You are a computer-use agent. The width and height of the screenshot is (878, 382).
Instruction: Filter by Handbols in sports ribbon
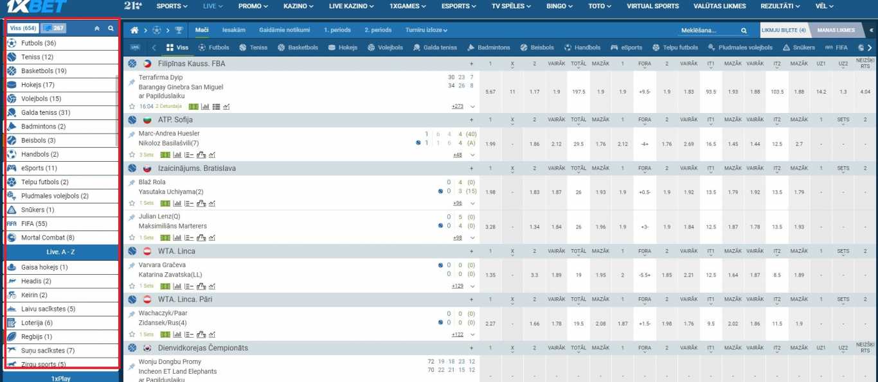pos(582,48)
